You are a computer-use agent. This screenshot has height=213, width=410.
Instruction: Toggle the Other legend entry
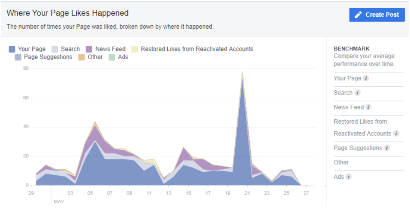click(x=90, y=57)
